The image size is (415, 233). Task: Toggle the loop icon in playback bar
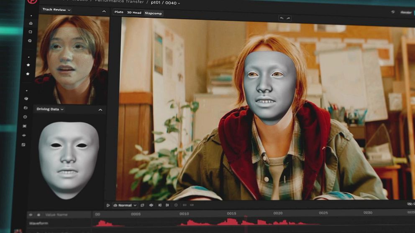point(142,205)
